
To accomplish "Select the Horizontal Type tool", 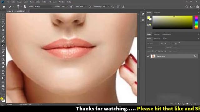I will click(x=3, y=74).
